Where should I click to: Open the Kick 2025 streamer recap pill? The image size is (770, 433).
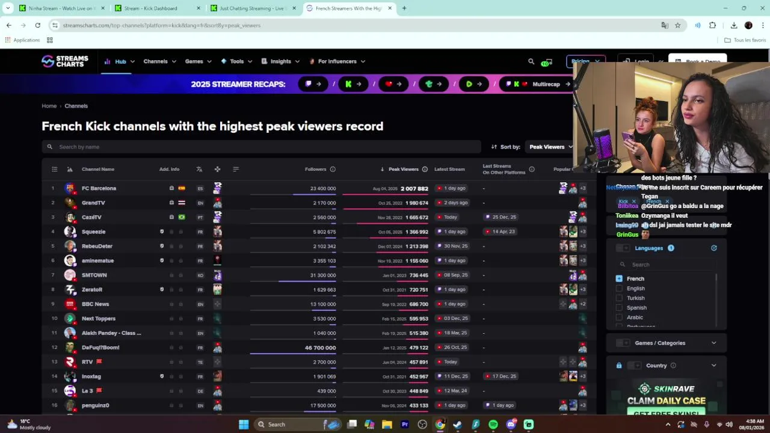click(x=354, y=84)
